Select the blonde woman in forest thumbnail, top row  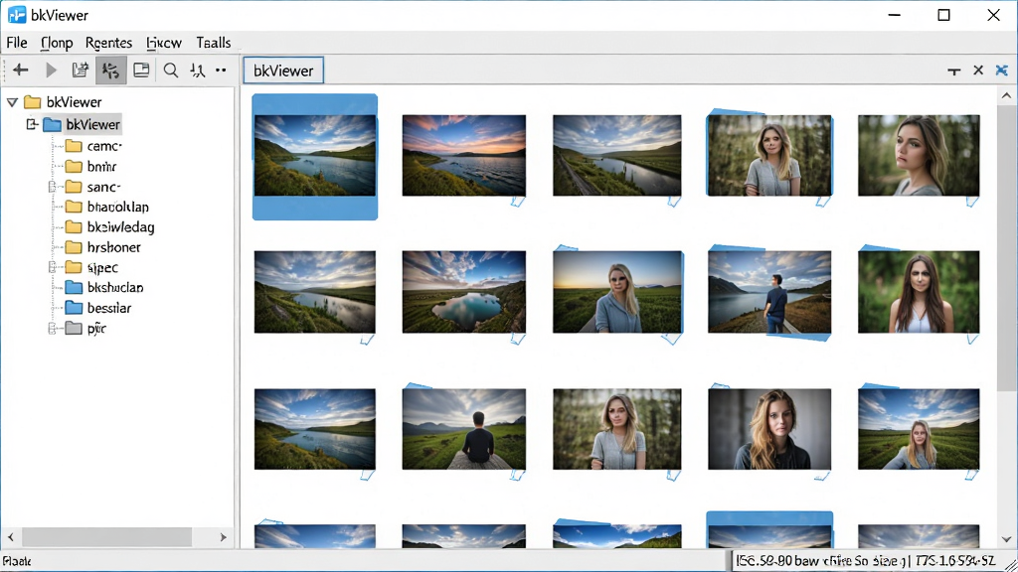point(769,156)
